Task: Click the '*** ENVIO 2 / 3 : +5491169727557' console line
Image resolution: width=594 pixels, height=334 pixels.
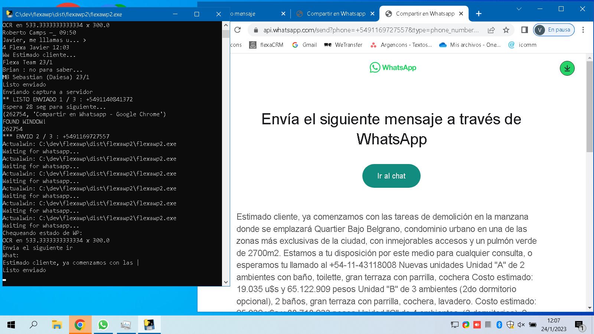Action: [56, 137]
